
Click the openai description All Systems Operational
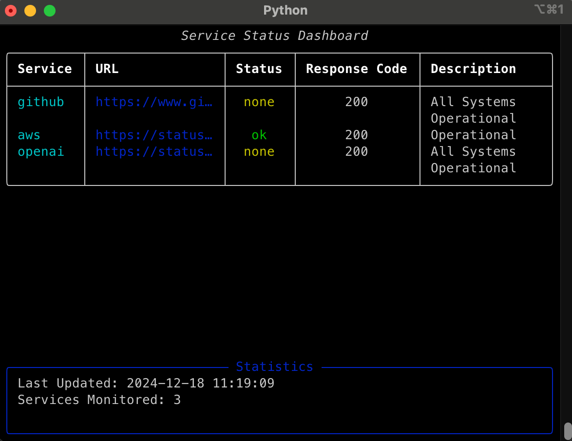pos(473,160)
